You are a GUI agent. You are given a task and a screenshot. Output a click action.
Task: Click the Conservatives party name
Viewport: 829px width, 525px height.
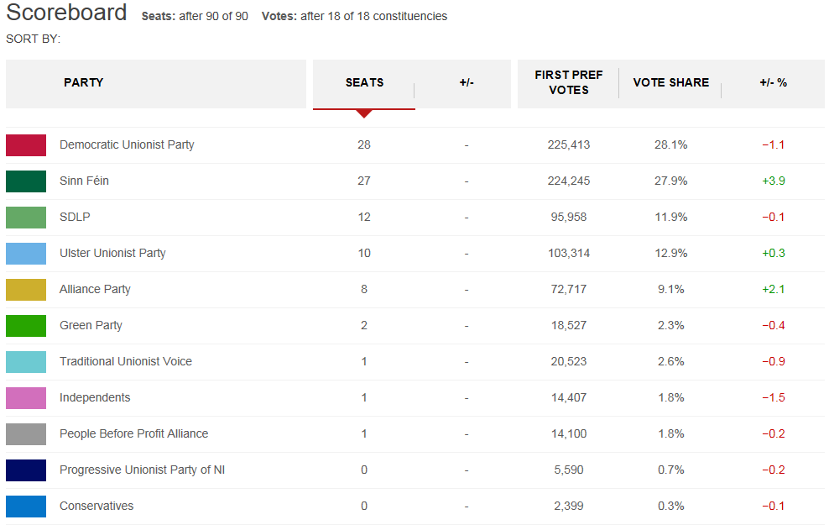point(96,507)
